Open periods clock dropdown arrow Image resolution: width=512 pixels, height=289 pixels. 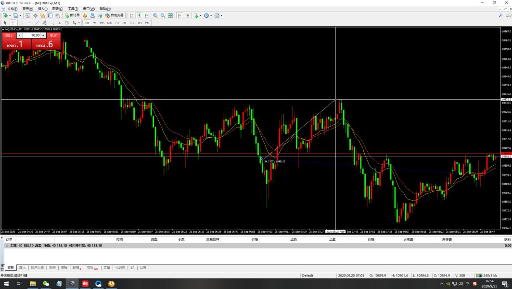point(211,15)
